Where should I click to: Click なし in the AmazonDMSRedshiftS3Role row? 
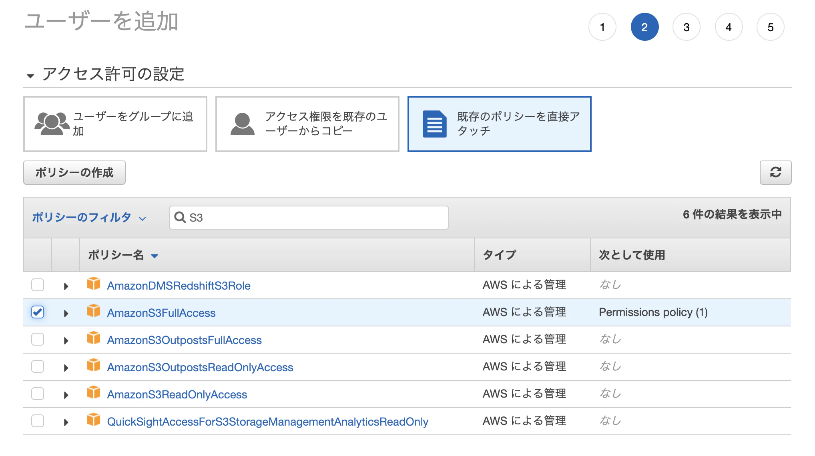610,285
